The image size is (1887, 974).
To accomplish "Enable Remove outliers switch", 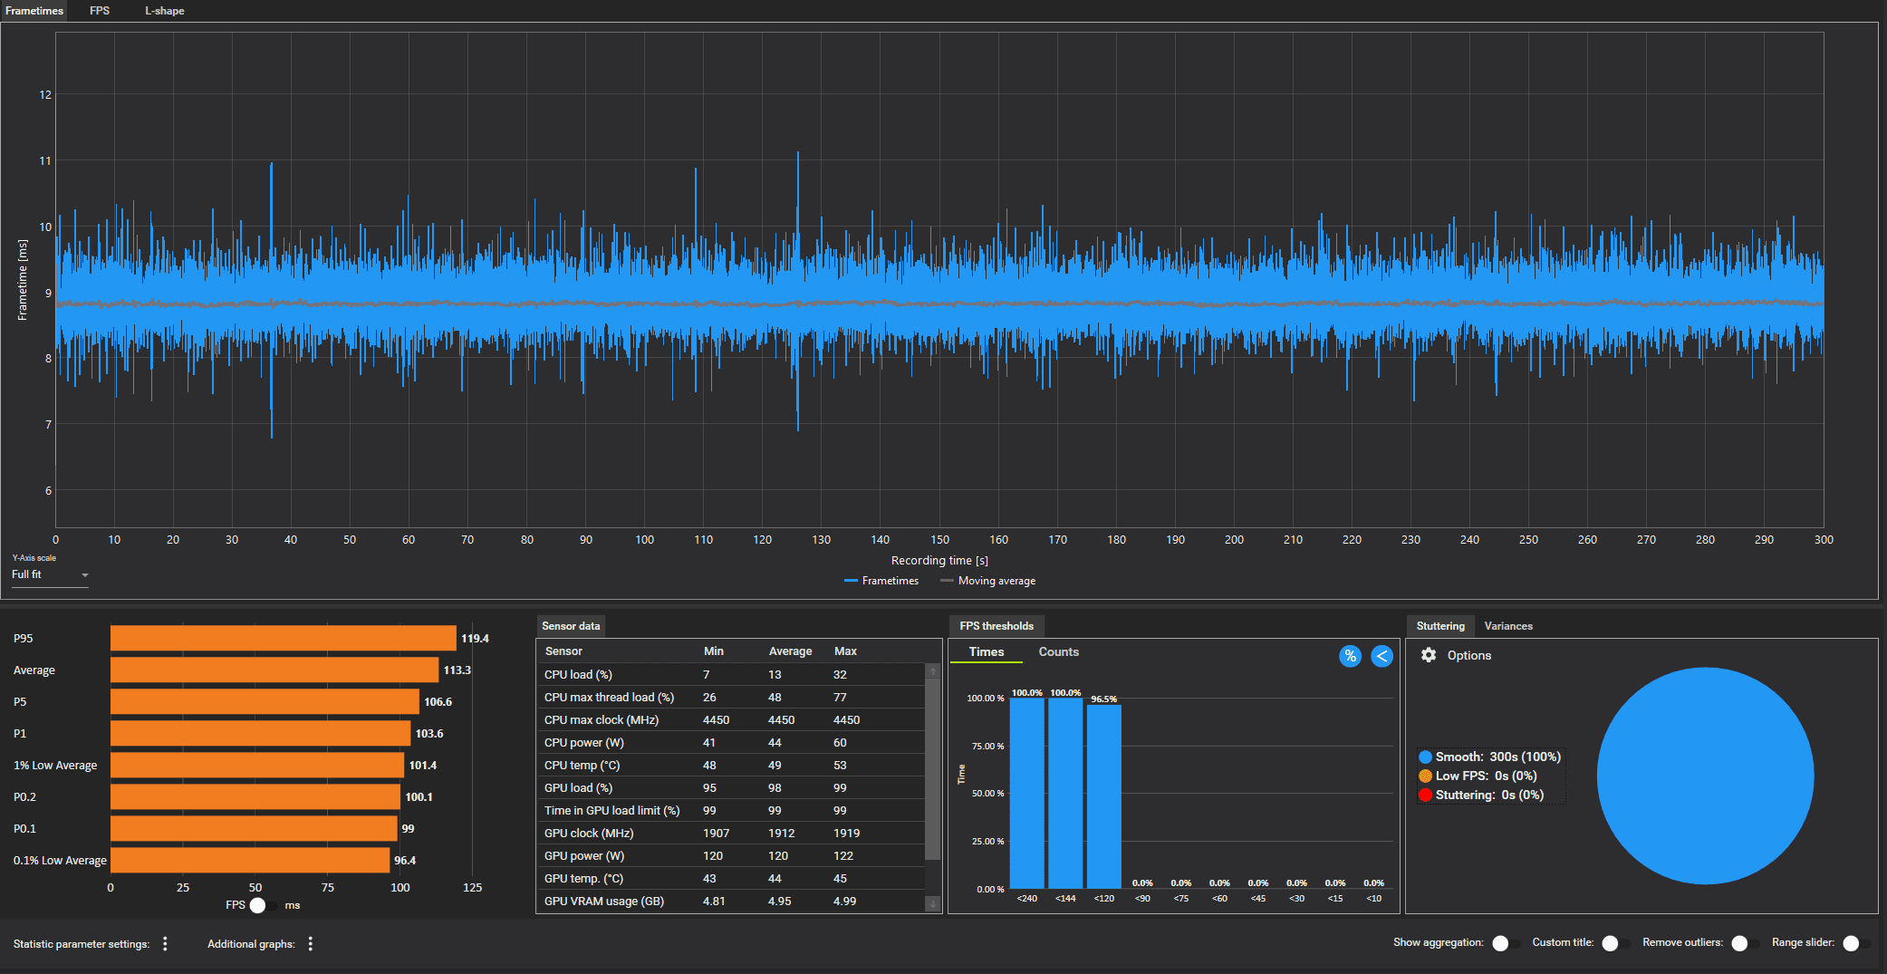I will coord(1745,943).
